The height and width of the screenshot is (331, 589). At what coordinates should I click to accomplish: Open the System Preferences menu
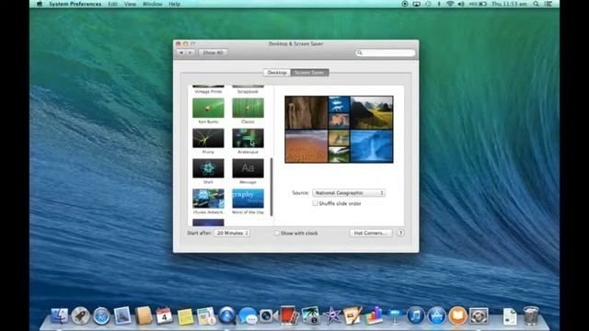click(75, 4)
